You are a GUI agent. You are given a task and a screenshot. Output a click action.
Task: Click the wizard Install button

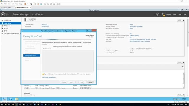tap(82, 82)
